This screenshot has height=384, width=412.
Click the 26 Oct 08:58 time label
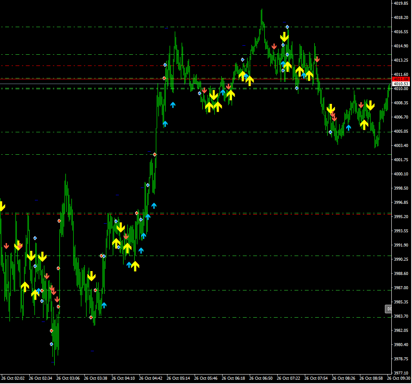click(371, 378)
